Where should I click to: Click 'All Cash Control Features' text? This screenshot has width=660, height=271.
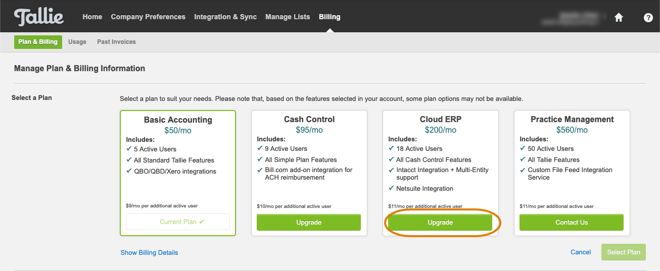coord(434,160)
